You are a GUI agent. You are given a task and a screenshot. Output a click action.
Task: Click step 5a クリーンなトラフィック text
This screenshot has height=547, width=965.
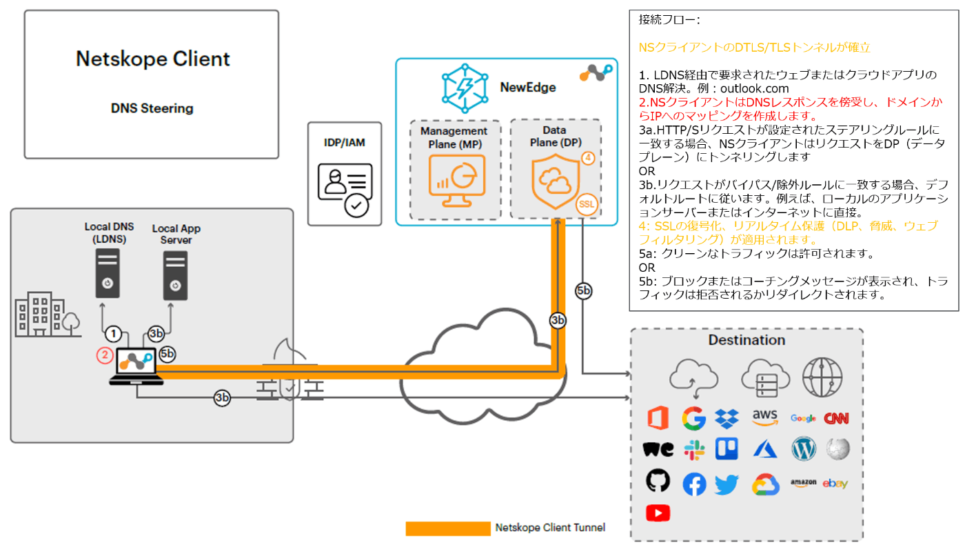(756, 253)
